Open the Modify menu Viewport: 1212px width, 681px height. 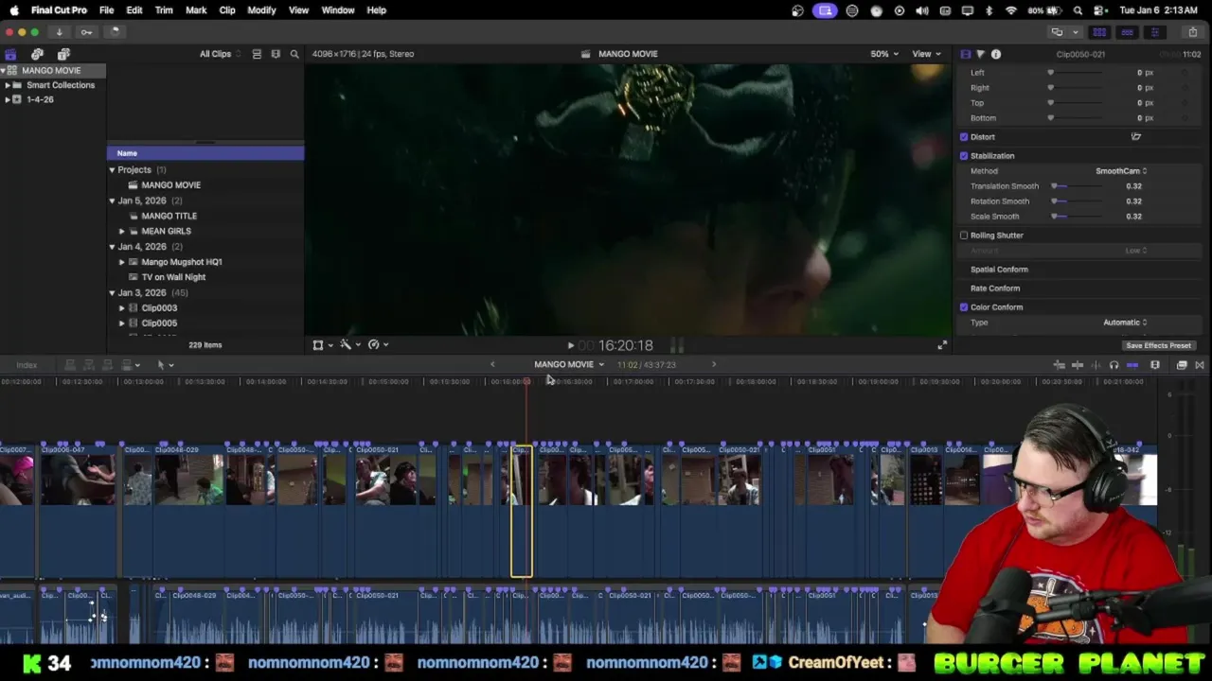[x=261, y=10]
